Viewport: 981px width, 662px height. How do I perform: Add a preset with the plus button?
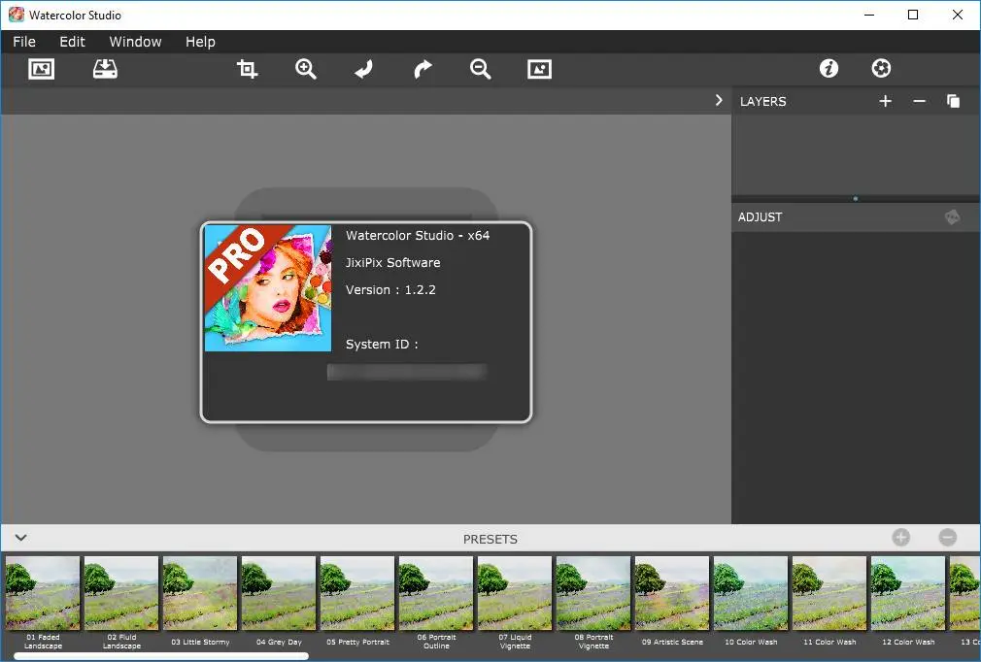901,538
